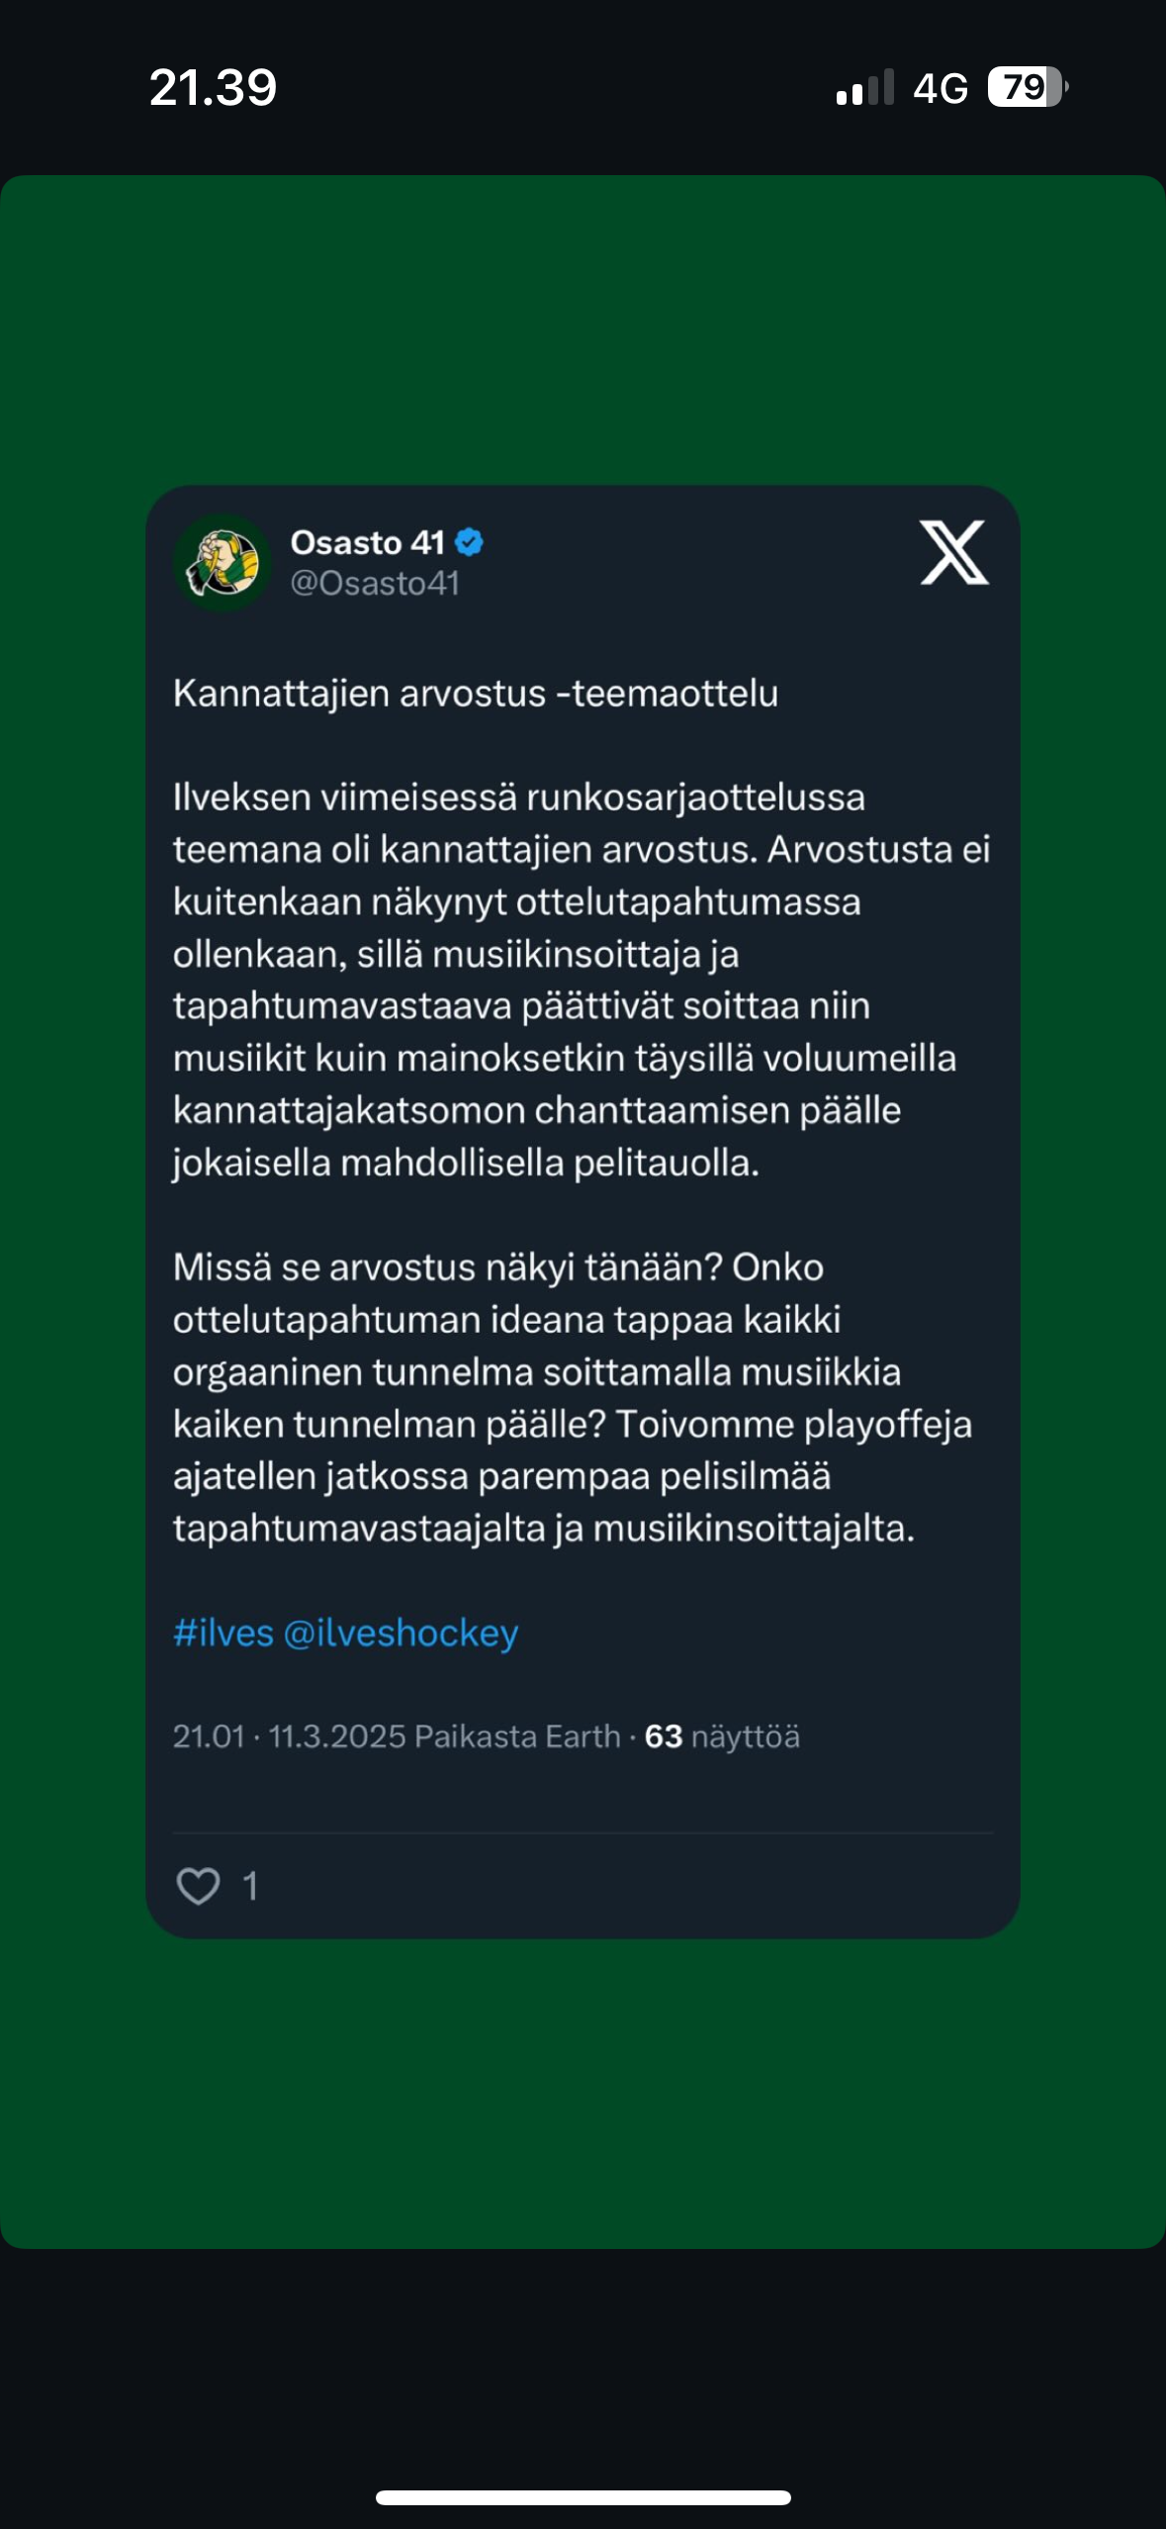Image resolution: width=1166 pixels, height=2529 pixels.
Task: Tap the heading "Kannattajien arvostus -teemaottelu"
Action: point(475,693)
